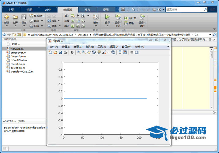
Task: Select the Rotate 3D tool in Figure
Action: [94, 52]
